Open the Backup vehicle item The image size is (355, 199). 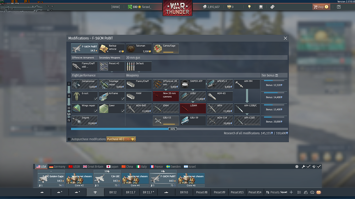click(111, 49)
